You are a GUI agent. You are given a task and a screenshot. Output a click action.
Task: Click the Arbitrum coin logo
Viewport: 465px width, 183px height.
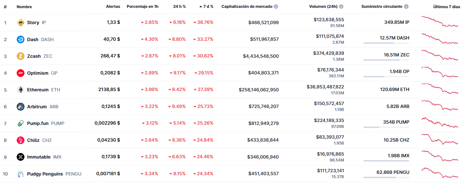click(21, 107)
